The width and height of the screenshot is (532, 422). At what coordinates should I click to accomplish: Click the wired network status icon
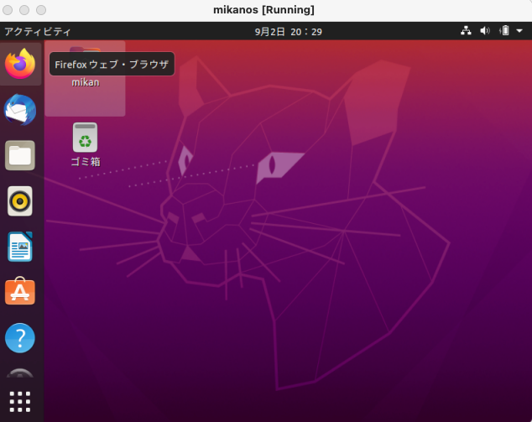click(x=466, y=31)
